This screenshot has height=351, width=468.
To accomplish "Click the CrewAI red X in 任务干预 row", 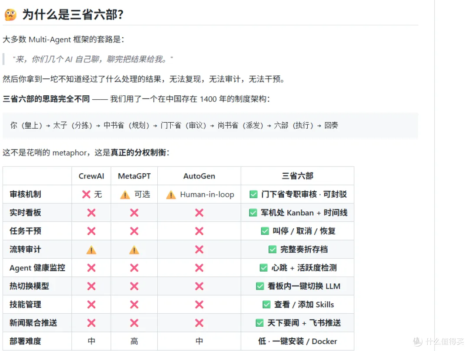I will click(x=91, y=231).
